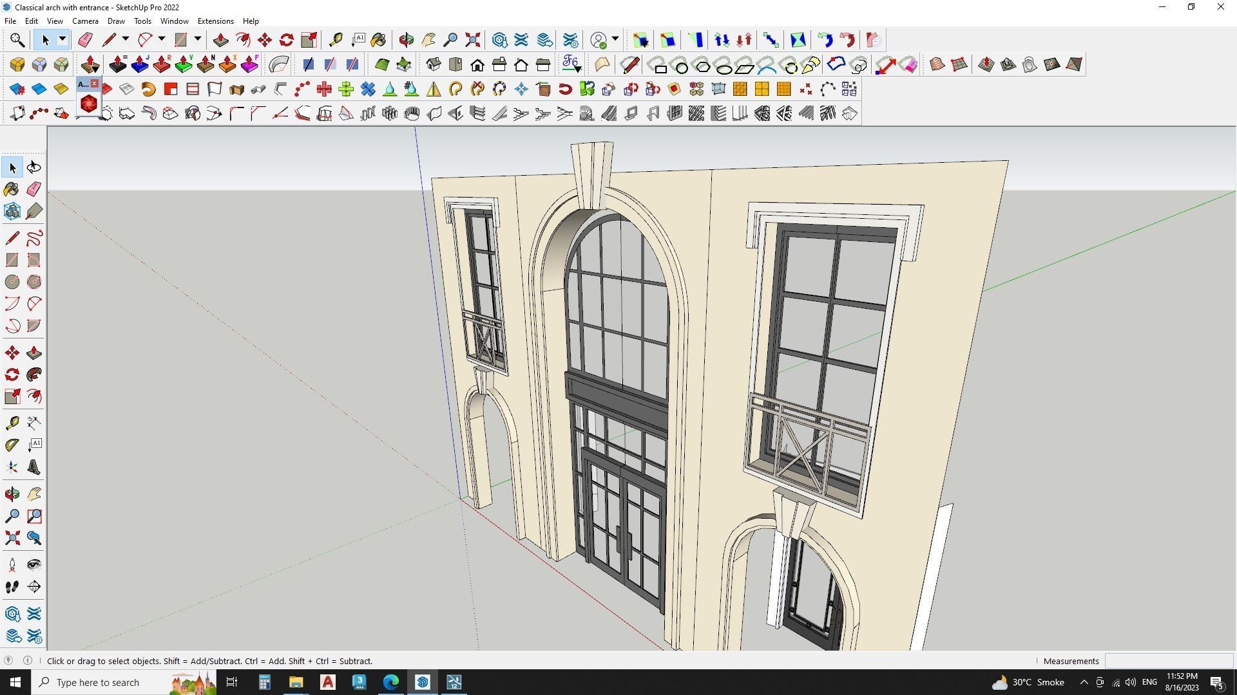The width and height of the screenshot is (1237, 695).
Task: Activate the 3D Text tool
Action: click(x=34, y=467)
